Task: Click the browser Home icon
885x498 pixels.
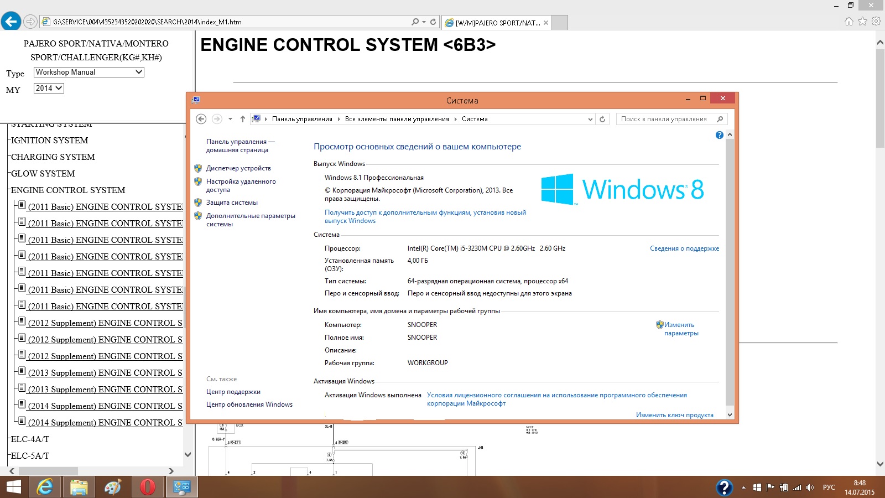Action: [x=848, y=22]
